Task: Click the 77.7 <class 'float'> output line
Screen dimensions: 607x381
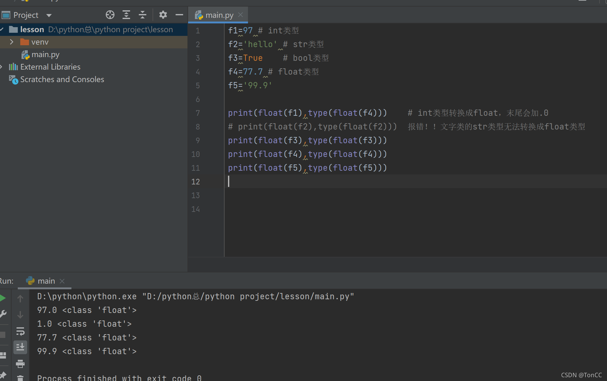Action: pyautogui.click(x=87, y=338)
